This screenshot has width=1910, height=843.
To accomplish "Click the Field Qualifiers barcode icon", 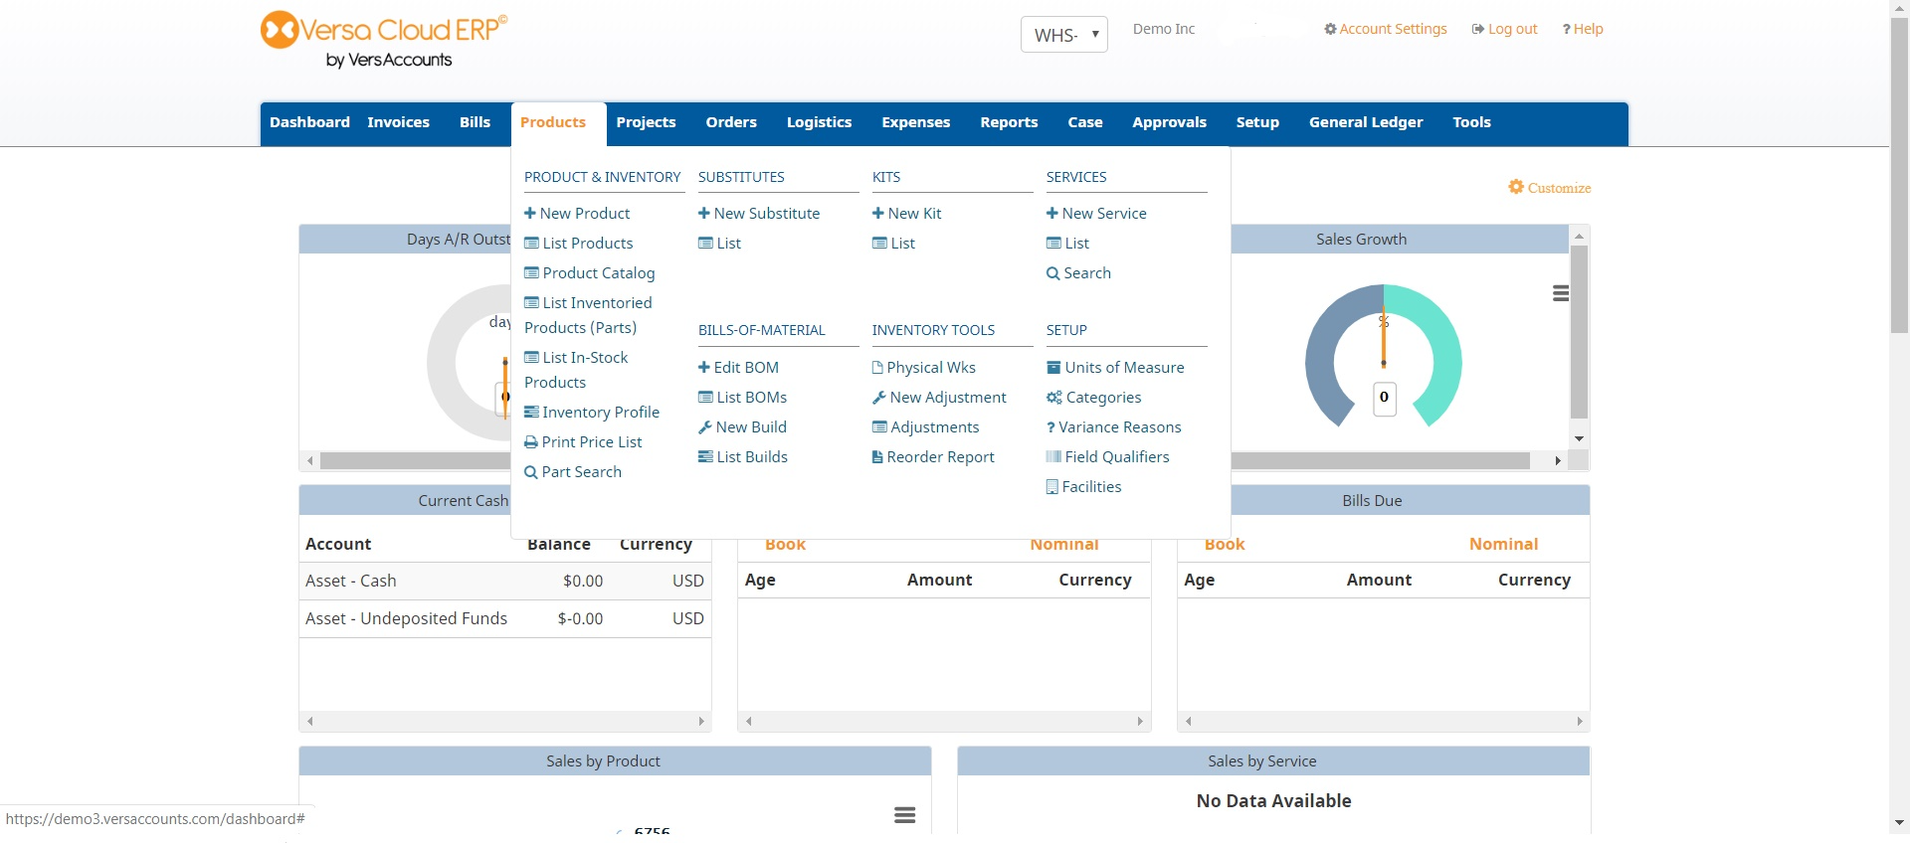I will (x=1053, y=456).
